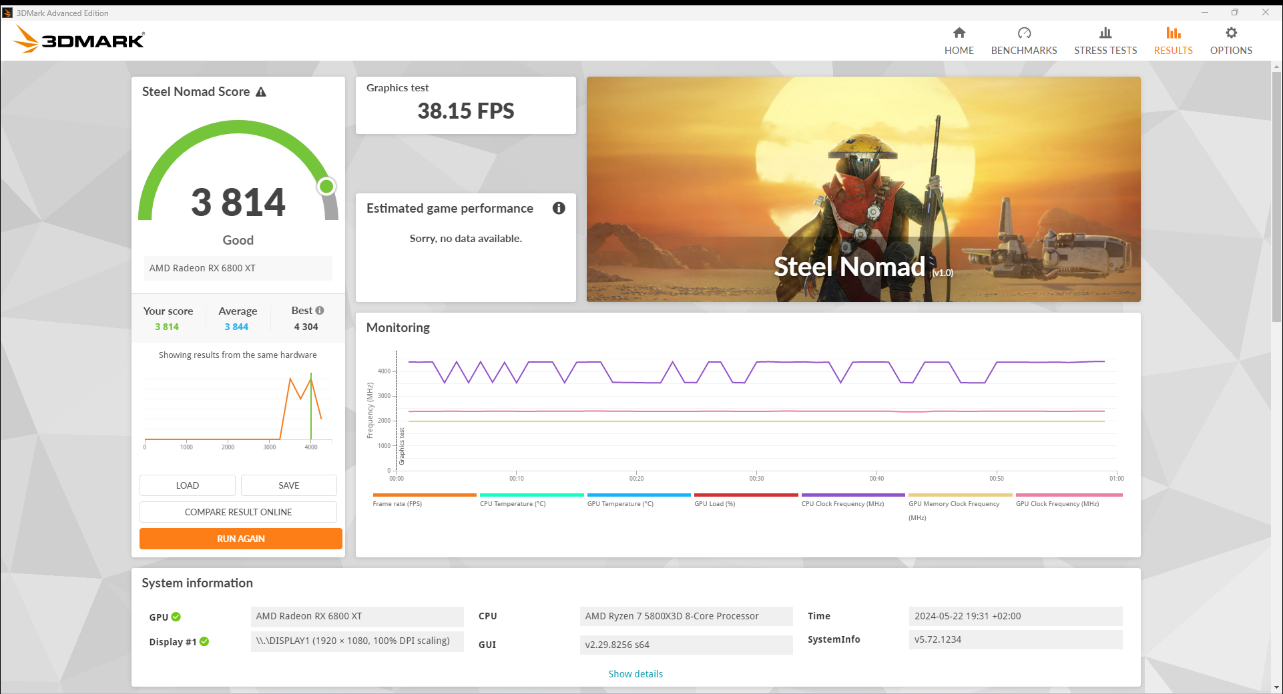The height and width of the screenshot is (694, 1283).
Task: Click the Time value 2024-05-22 19:31
Action: pos(1015,616)
